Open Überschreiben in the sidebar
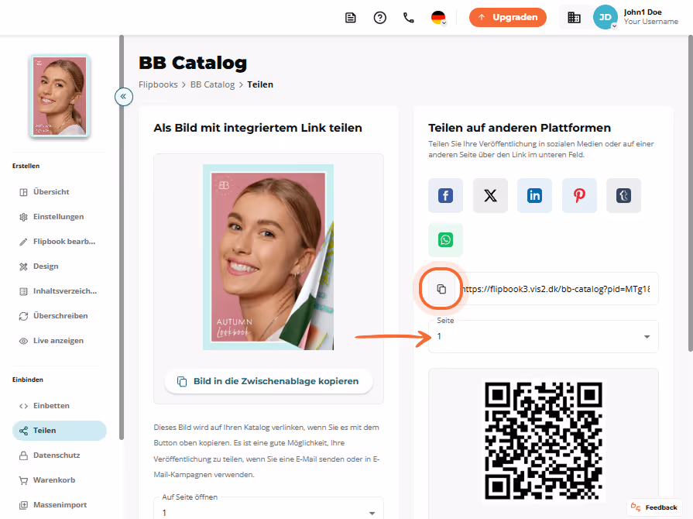Viewport: 693px width, 519px height. click(60, 315)
